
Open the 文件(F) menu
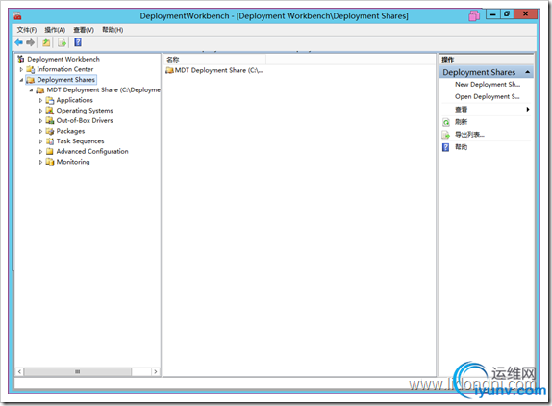tap(27, 30)
